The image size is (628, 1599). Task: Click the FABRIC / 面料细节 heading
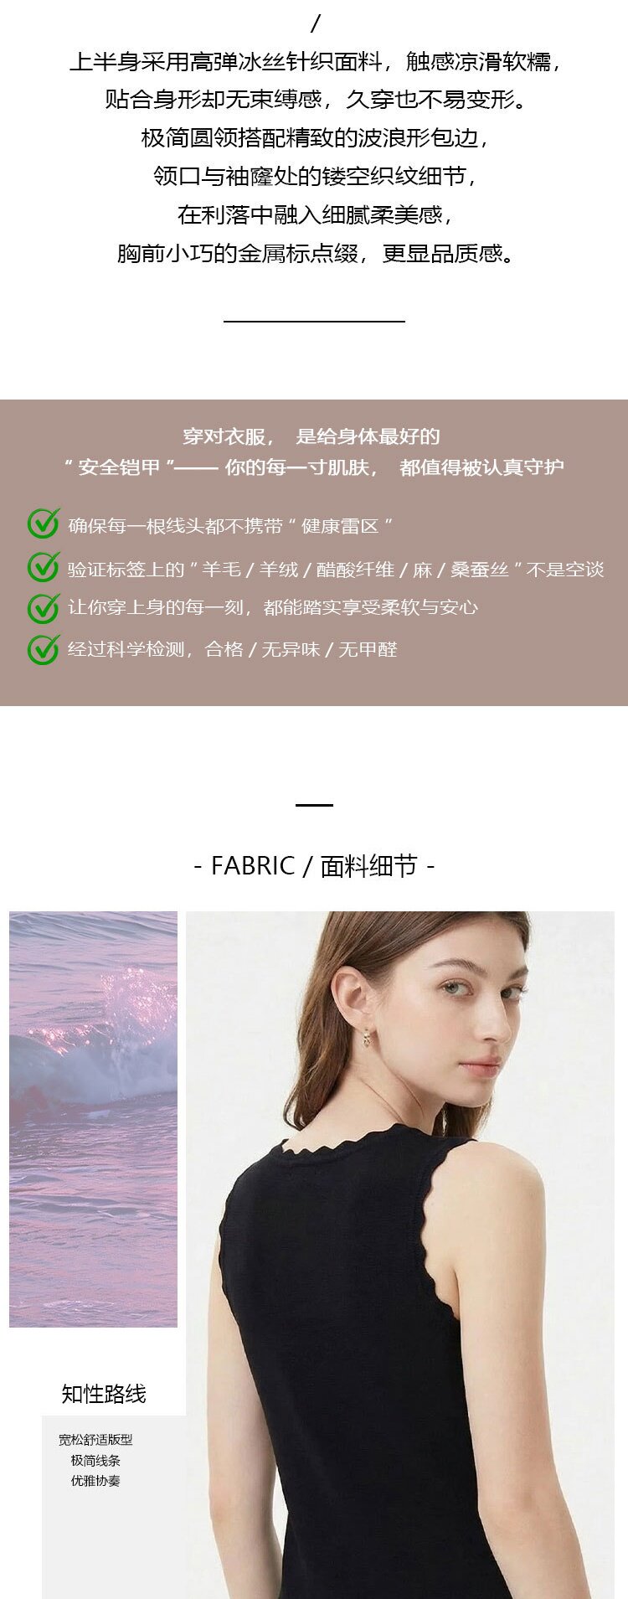[x=314, y=865]
